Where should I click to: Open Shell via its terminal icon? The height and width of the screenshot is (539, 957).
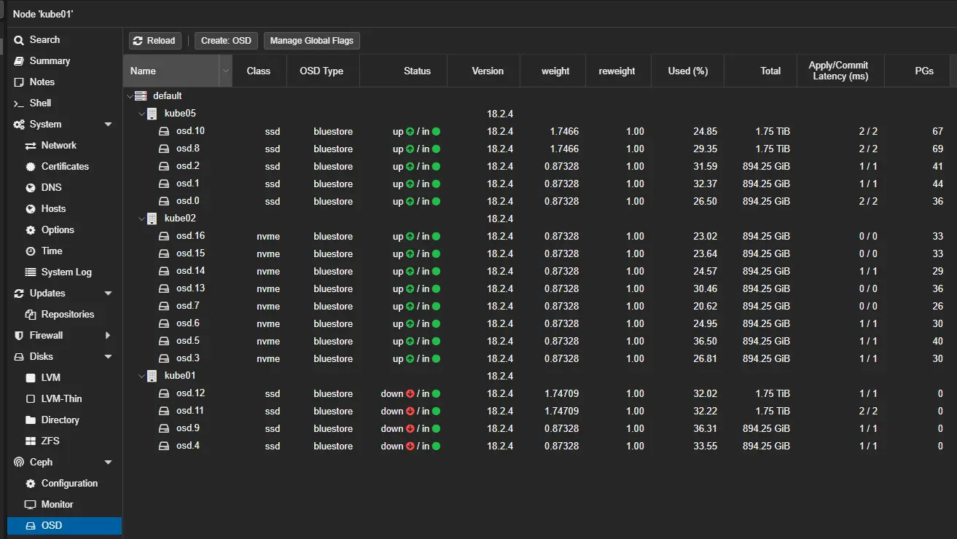coord(19,103)
